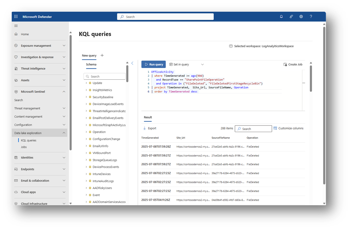
Task: Click the top global Search box
Action: tap(165, 17)
